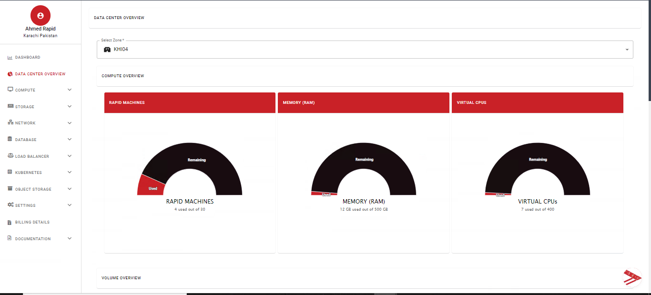This screenshot has height=295, width=651.
Task: Click the Volume Overview section header
Action: pyautogui.click(x=121, y=278)
